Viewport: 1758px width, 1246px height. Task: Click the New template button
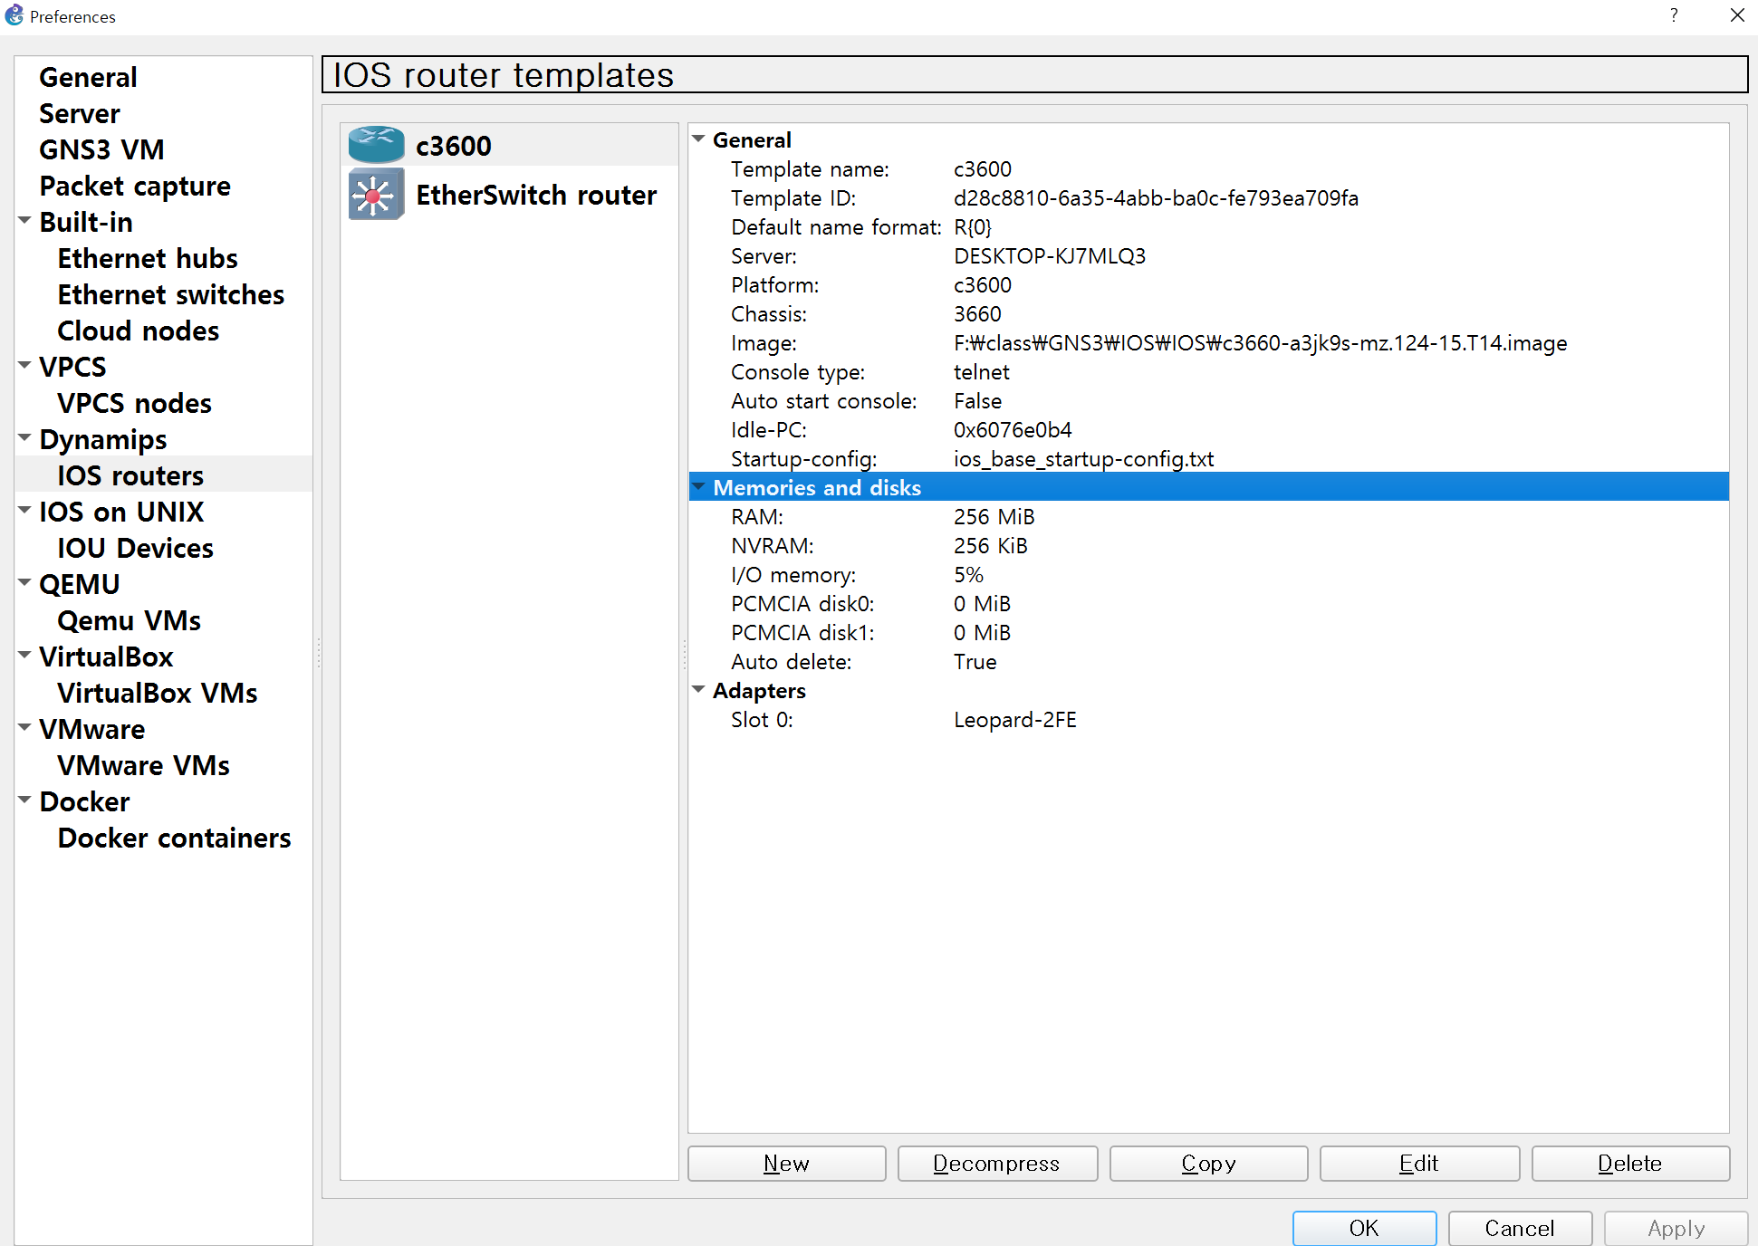(x=786, y=1164)
